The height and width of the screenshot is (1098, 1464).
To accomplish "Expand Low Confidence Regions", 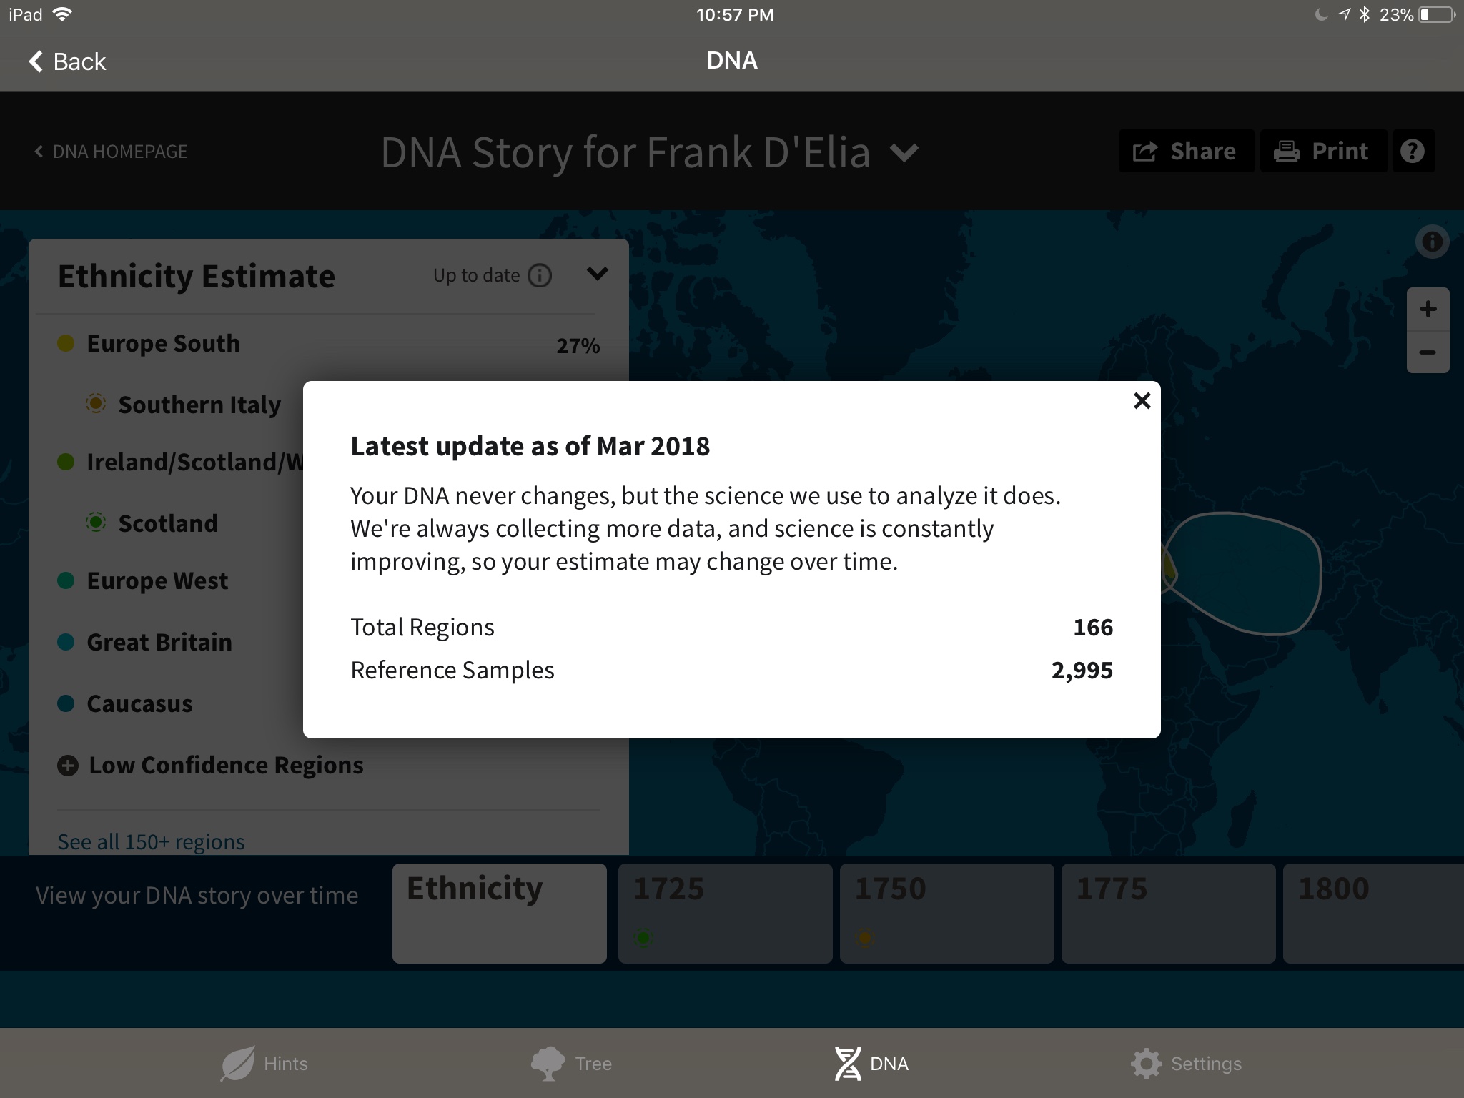I will click(68, 766).
